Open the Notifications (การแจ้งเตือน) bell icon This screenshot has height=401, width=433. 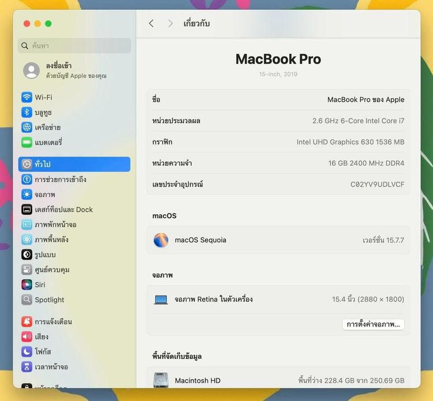coord(27,321)
